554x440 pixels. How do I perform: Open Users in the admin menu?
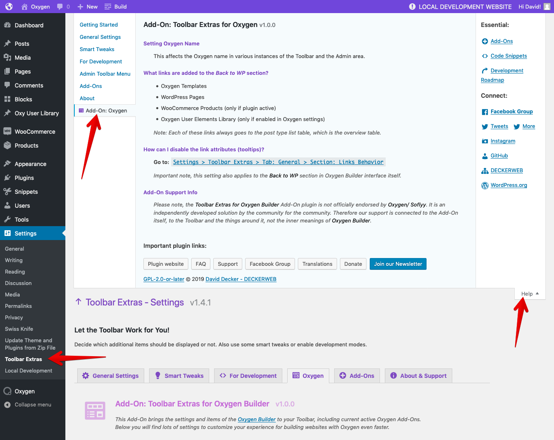(33, 206)
